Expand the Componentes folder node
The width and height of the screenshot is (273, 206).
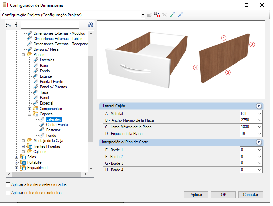point(30,109)
